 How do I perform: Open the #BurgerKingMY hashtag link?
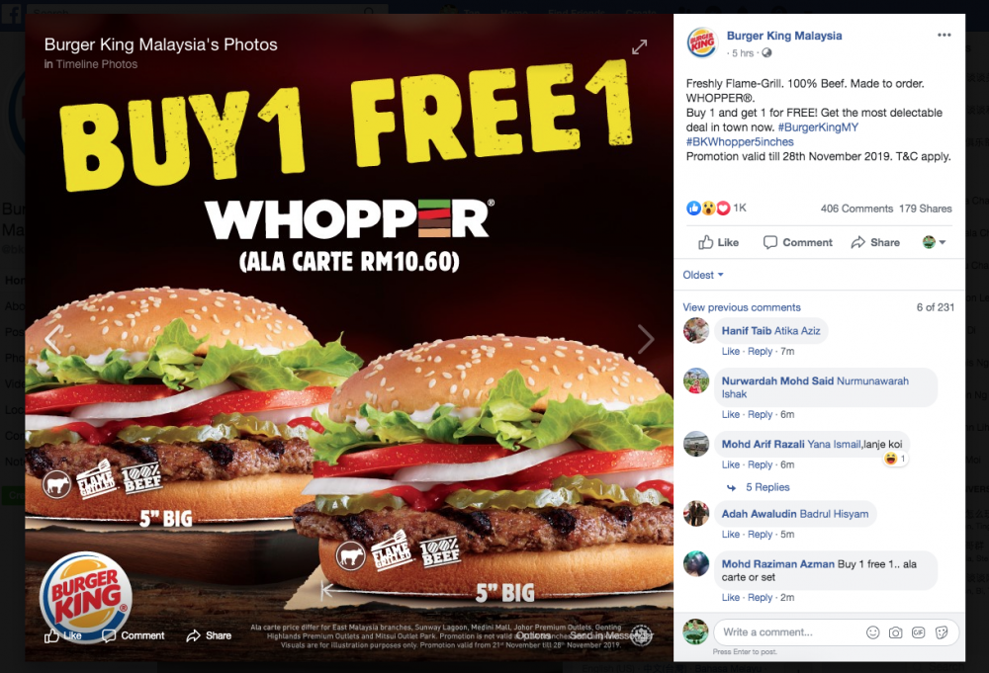(818, 127)
